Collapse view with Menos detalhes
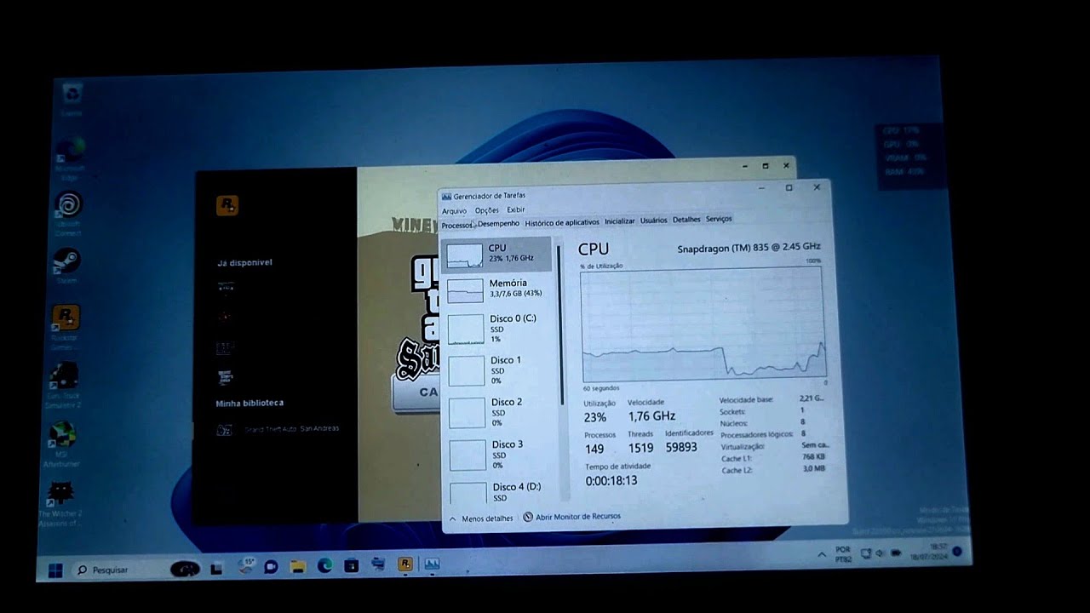Screen dimensions: 1090x613 [x=482, y=518]
